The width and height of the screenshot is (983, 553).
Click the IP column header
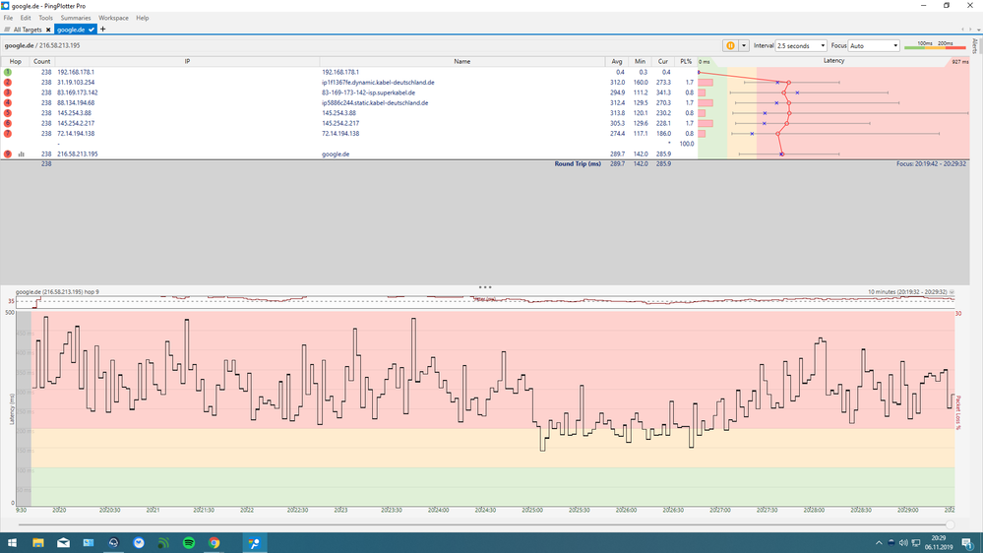coord(187,61)
